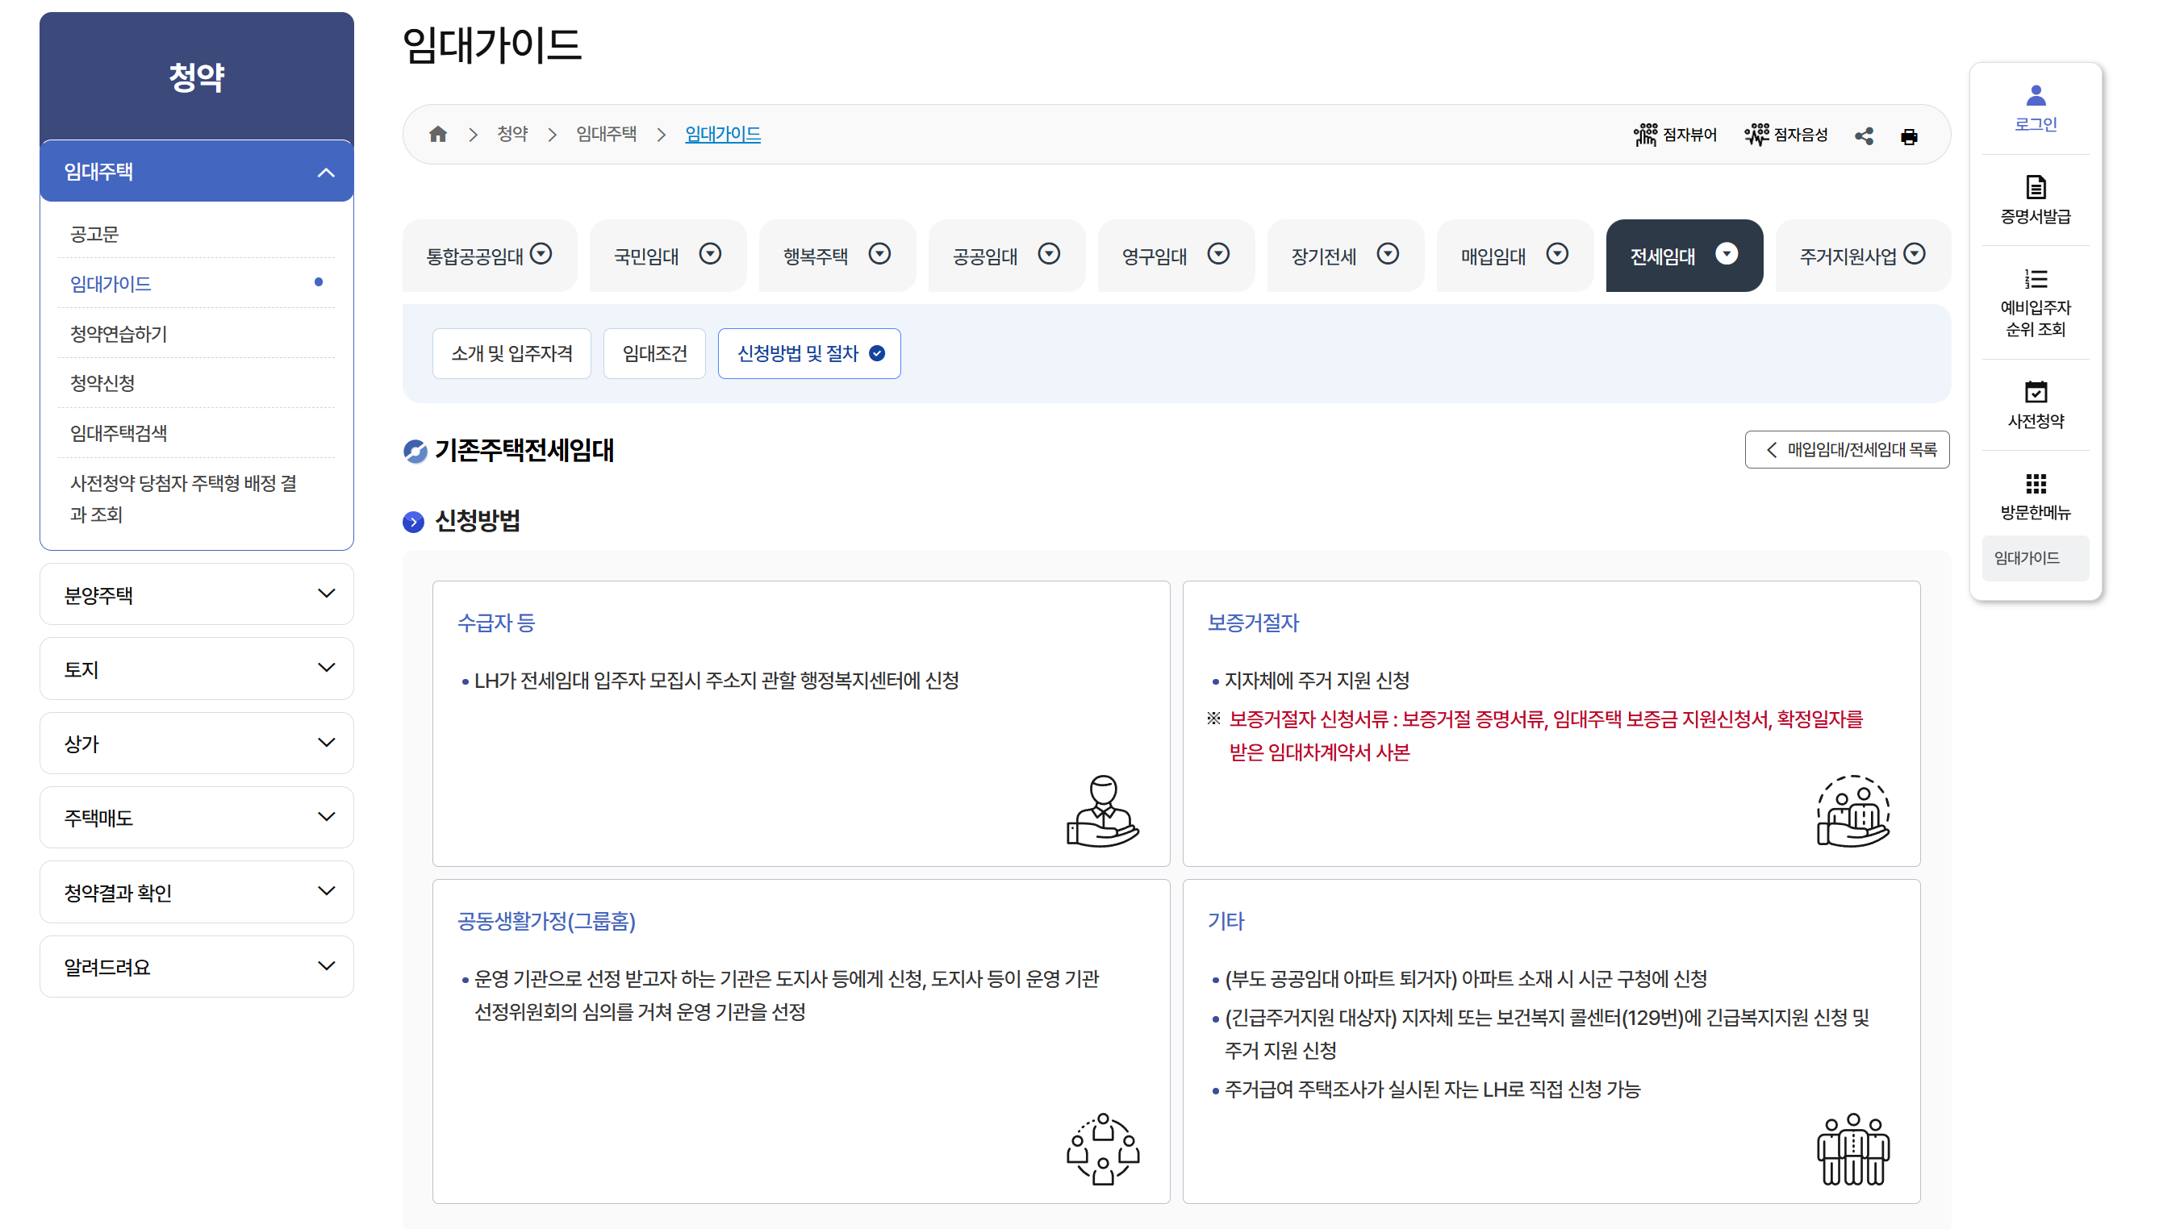Image resolution: width=2184 pixels, height=1229 pixels.
Task: Switch to the 행복주택 tab
Action: pos(837,255)
